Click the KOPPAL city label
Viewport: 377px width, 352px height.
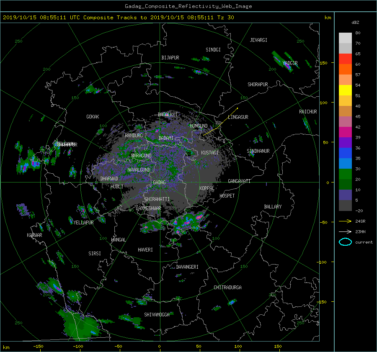pyautogui.click(x=207, y=188)
